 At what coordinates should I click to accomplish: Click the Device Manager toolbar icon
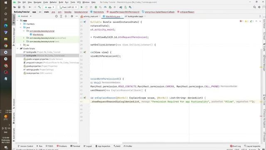[x=126, y=7]
